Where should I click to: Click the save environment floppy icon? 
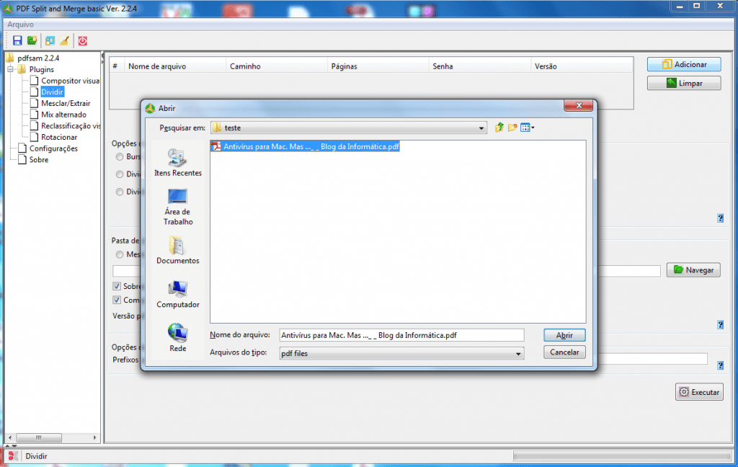point(17,40)
